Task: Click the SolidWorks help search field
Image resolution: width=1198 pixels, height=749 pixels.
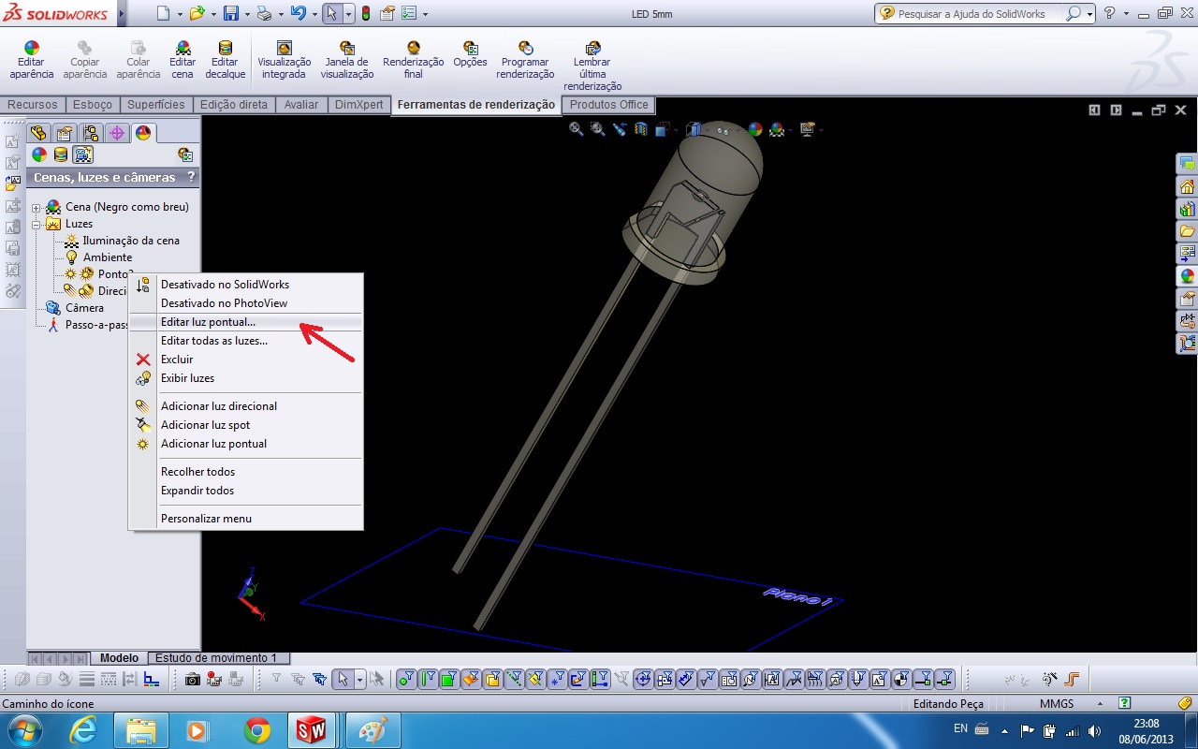Action: click(x=980, y=14)
